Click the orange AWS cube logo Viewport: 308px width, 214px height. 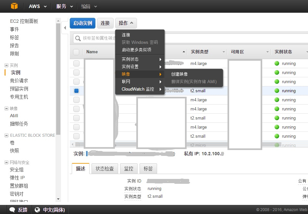point(14,6)
